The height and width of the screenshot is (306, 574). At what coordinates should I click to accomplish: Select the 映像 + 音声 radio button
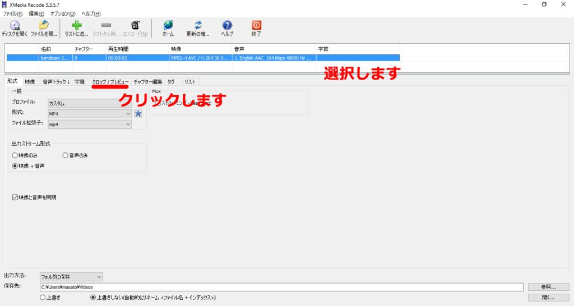15,166
